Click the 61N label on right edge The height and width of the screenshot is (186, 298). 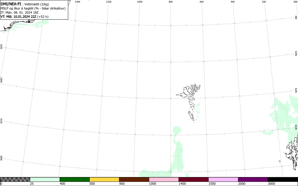point(296,127)
